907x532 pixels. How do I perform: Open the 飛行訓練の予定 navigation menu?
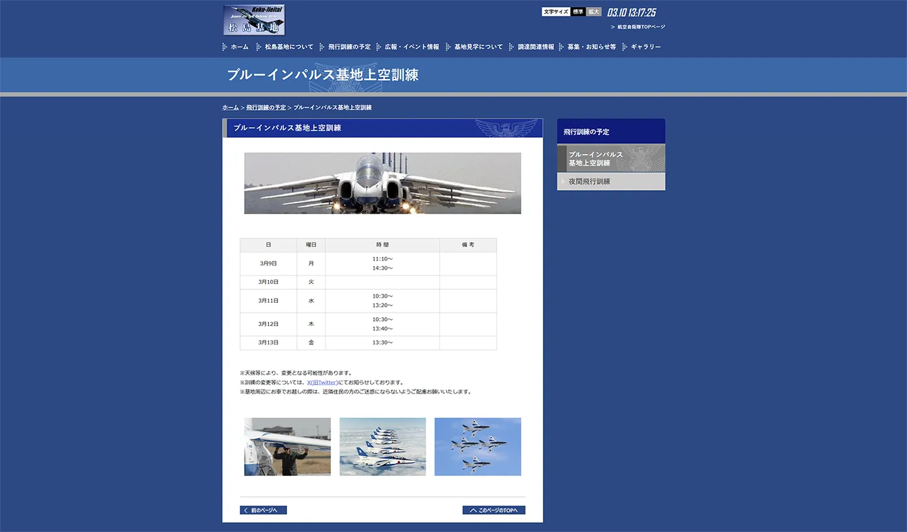[x=349, y=46]
